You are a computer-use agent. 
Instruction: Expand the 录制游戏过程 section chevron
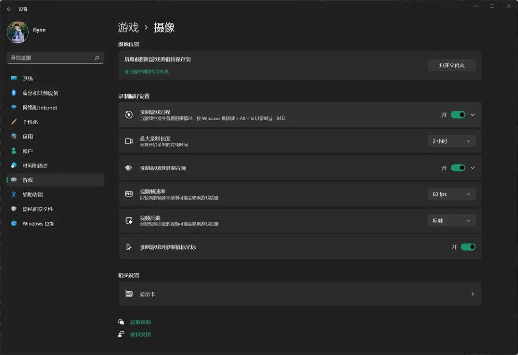[473, 115]
